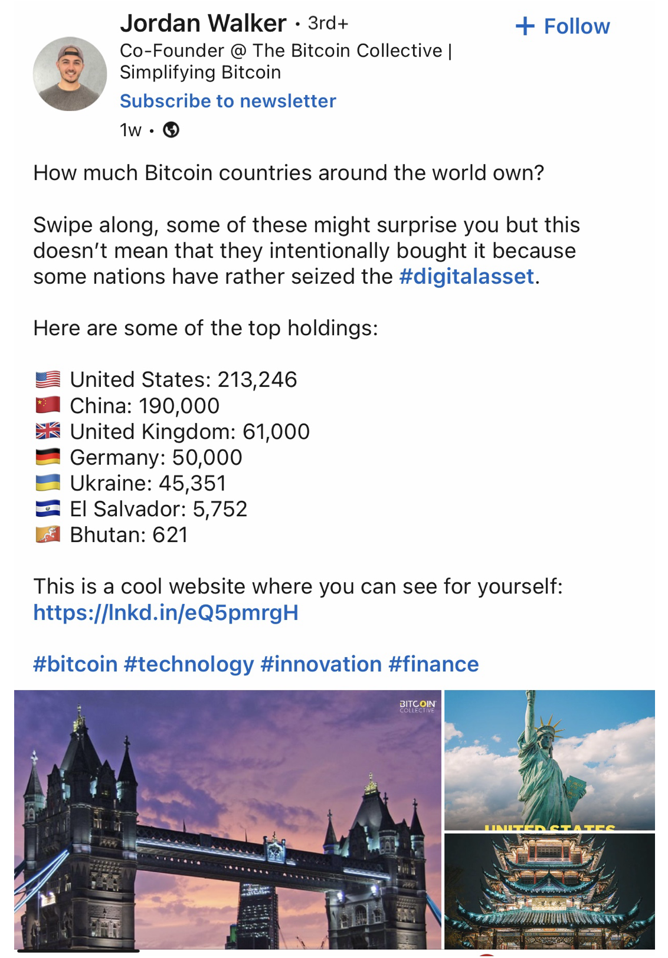Click the plus Follow button
Image resolution: width=668 pixels, height=958 pixels.
pyautogui.click(x=562, y=27)
